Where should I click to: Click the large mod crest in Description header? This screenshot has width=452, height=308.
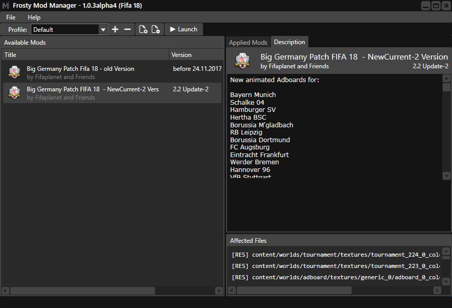242,61
